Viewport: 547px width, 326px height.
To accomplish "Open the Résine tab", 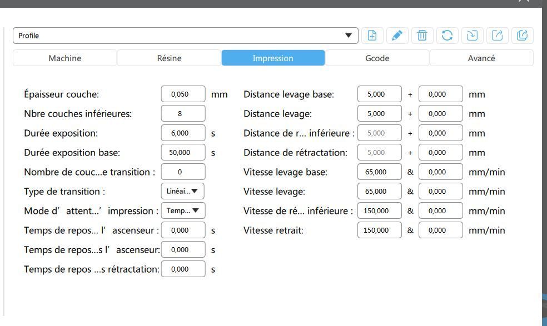I will 169,58.
